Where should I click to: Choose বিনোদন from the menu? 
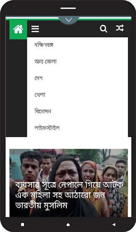[43, 111]
